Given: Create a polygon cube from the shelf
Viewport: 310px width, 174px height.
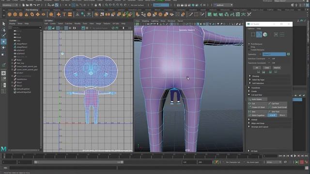Looking at the screenshot, I should point(15,14).
